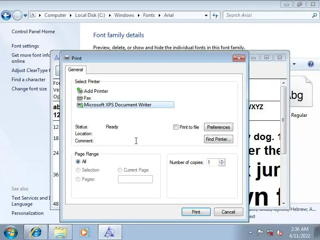Image resolution: width=320 pixels, height=240 pixels.
Task: Click the address bar folder icon
Action: pos(33,15)
